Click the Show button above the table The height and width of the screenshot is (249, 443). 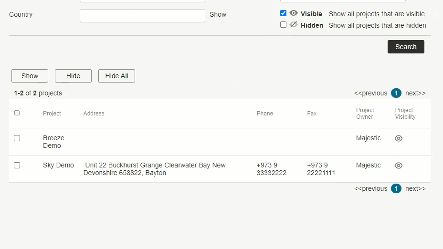(x=30, y=76)
